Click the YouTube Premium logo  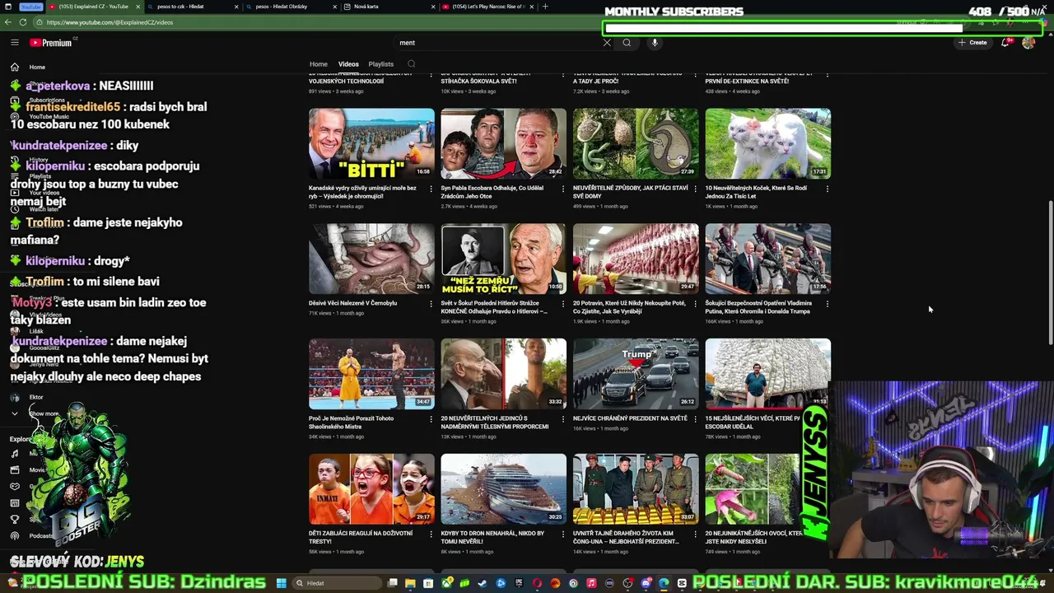[x=54, y=42]
